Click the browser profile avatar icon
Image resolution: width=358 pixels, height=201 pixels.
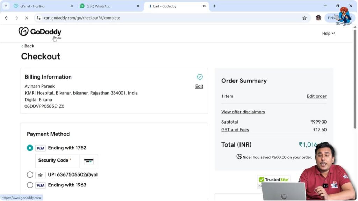(318, 17)
